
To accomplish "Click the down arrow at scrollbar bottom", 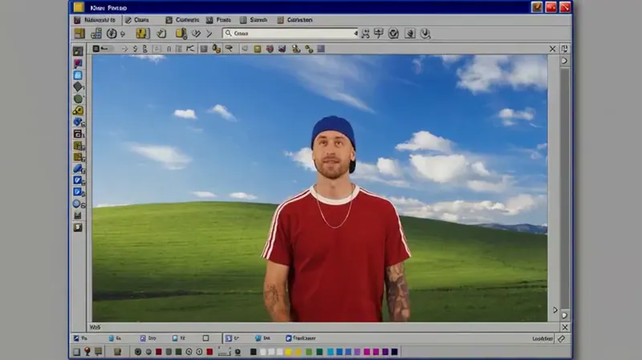I will 565,315.
